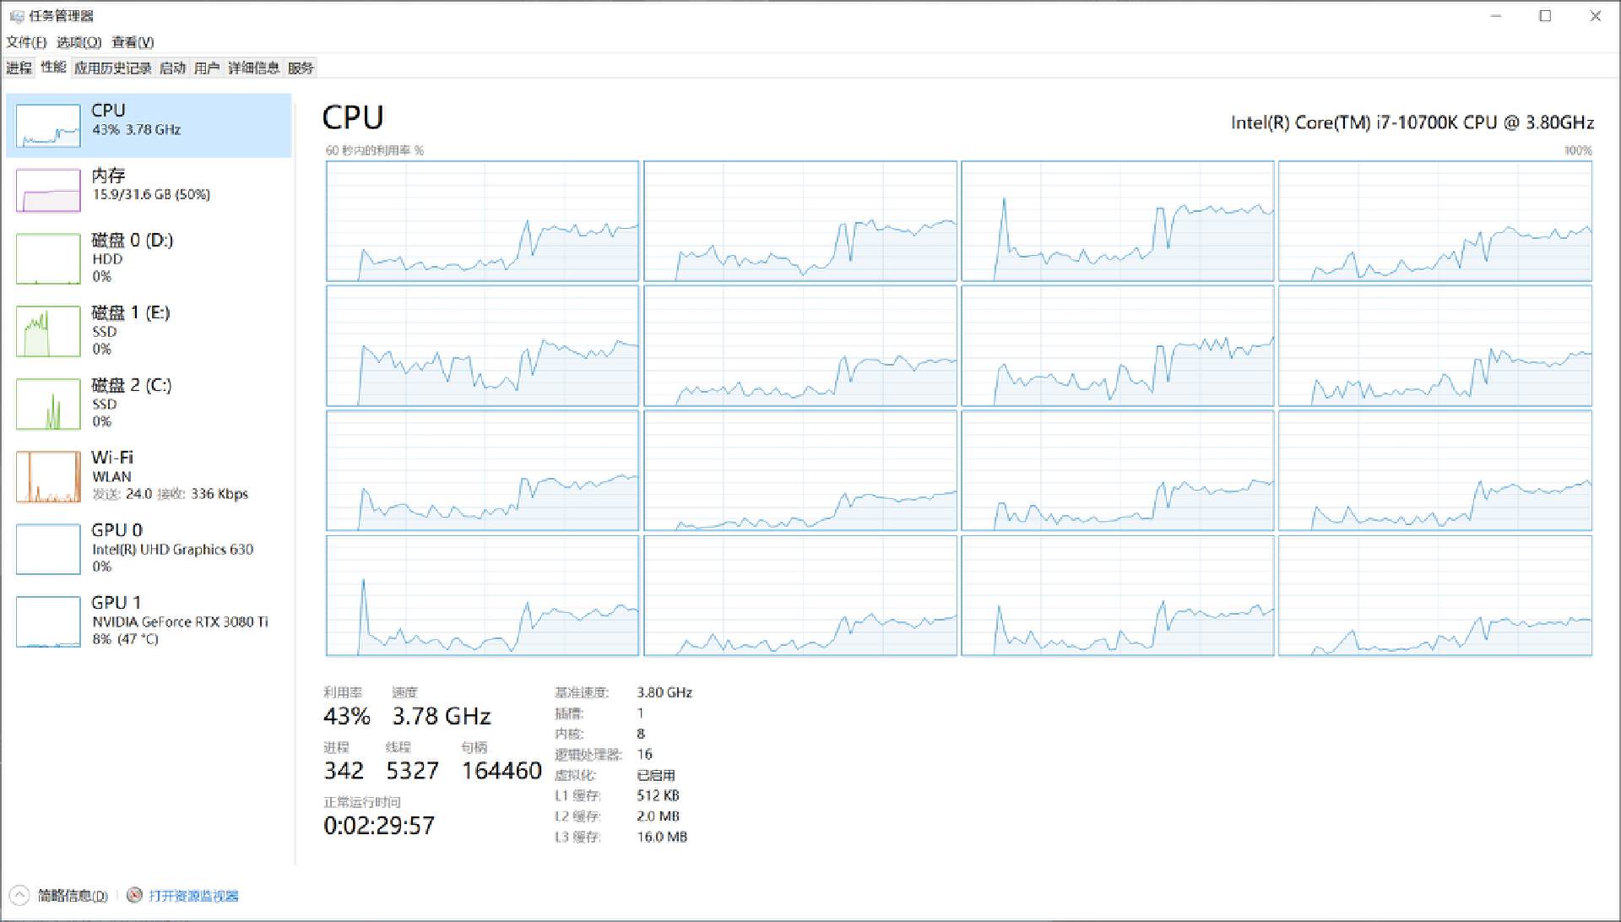Open the 服务 tab
Image resolution: width=1621 pixels, height=922 pixels.
tap(301, 68)
